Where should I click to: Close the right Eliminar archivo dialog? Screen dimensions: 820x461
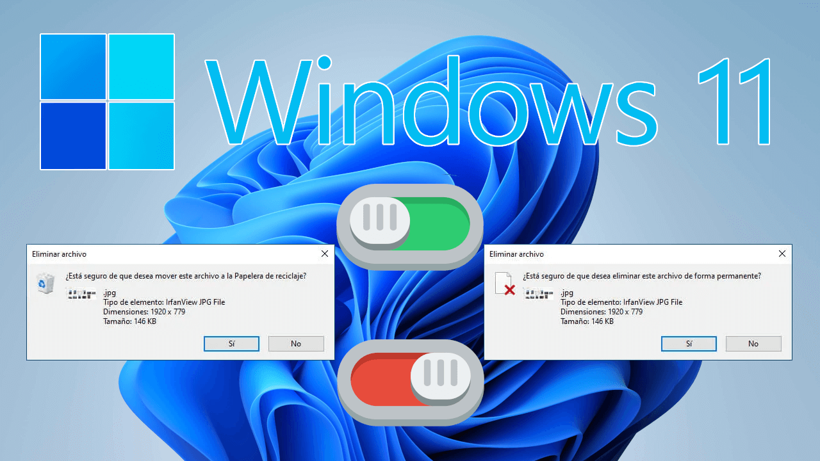point(782,254)
